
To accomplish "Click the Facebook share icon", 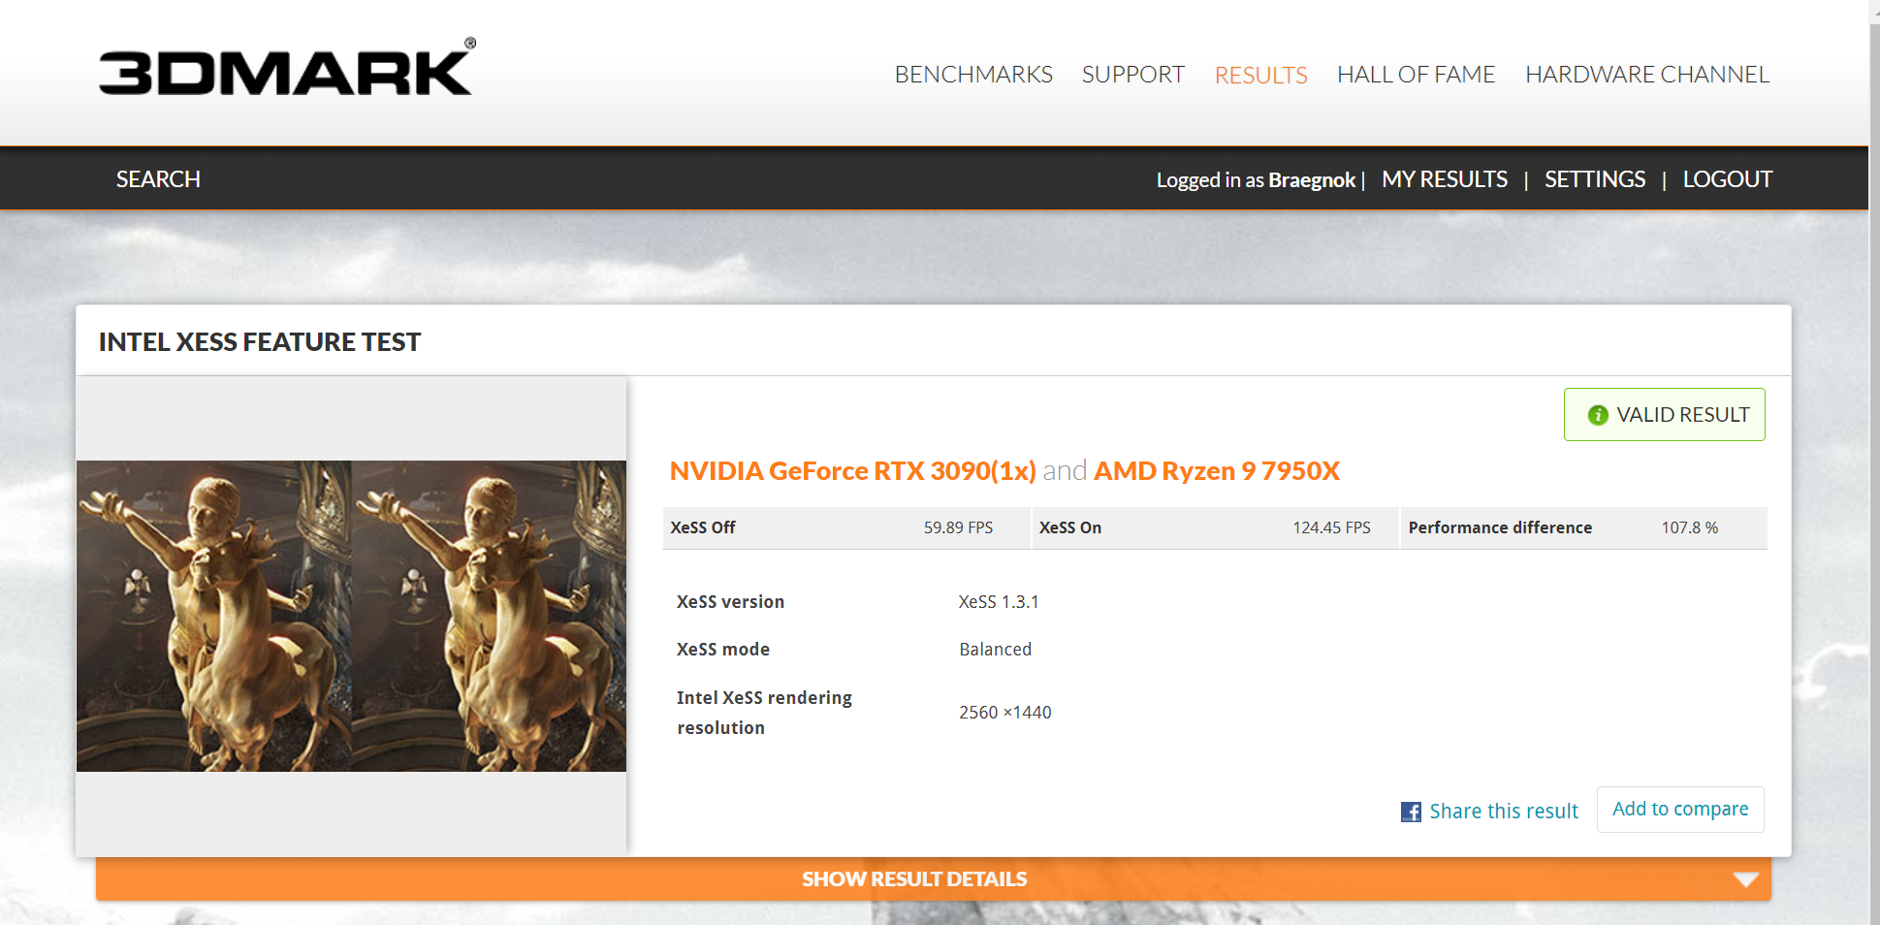I will tap(1411, 812).
